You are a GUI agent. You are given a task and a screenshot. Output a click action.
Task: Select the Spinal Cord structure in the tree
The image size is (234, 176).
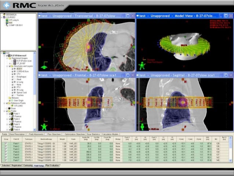(x=22, y=92)
